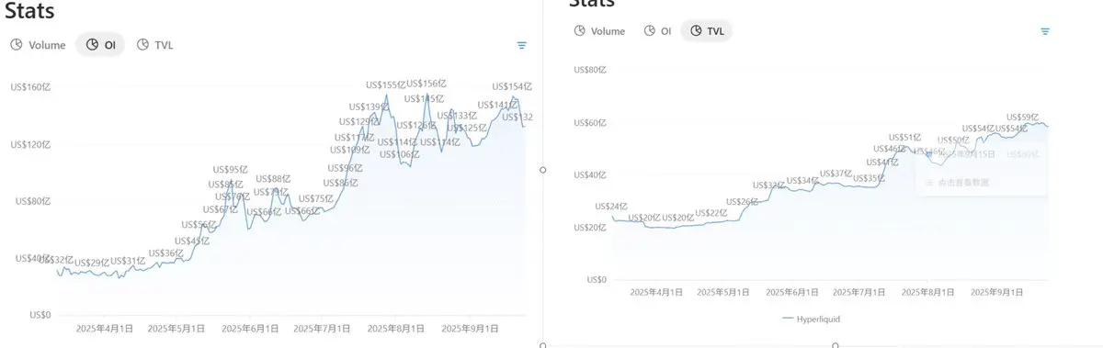Click TVL pie icon in right chart
Screen dimensions: 1103x348
click(696, 31)
